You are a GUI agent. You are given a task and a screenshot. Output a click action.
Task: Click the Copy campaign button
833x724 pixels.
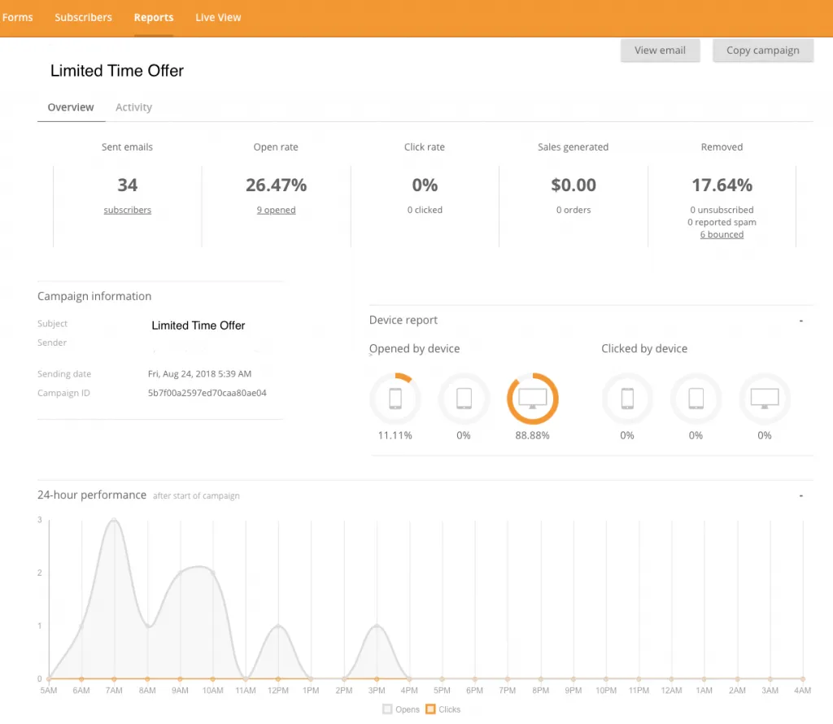(763, 50)
